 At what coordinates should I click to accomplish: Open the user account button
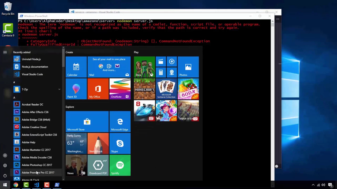tap(5, 155)
